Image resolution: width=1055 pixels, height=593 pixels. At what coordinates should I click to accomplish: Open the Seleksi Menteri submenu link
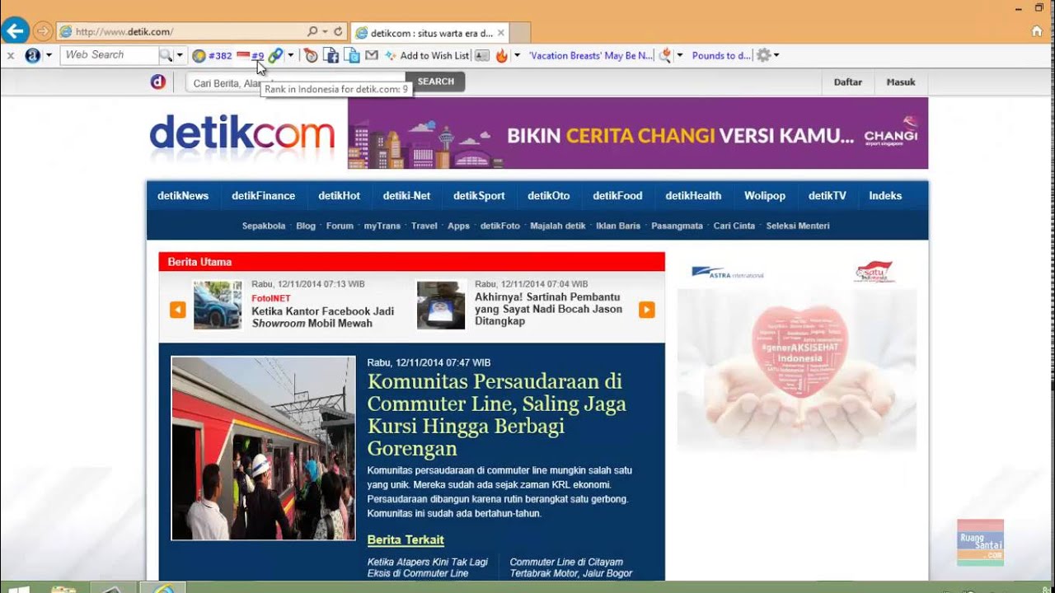pos(798,226)
